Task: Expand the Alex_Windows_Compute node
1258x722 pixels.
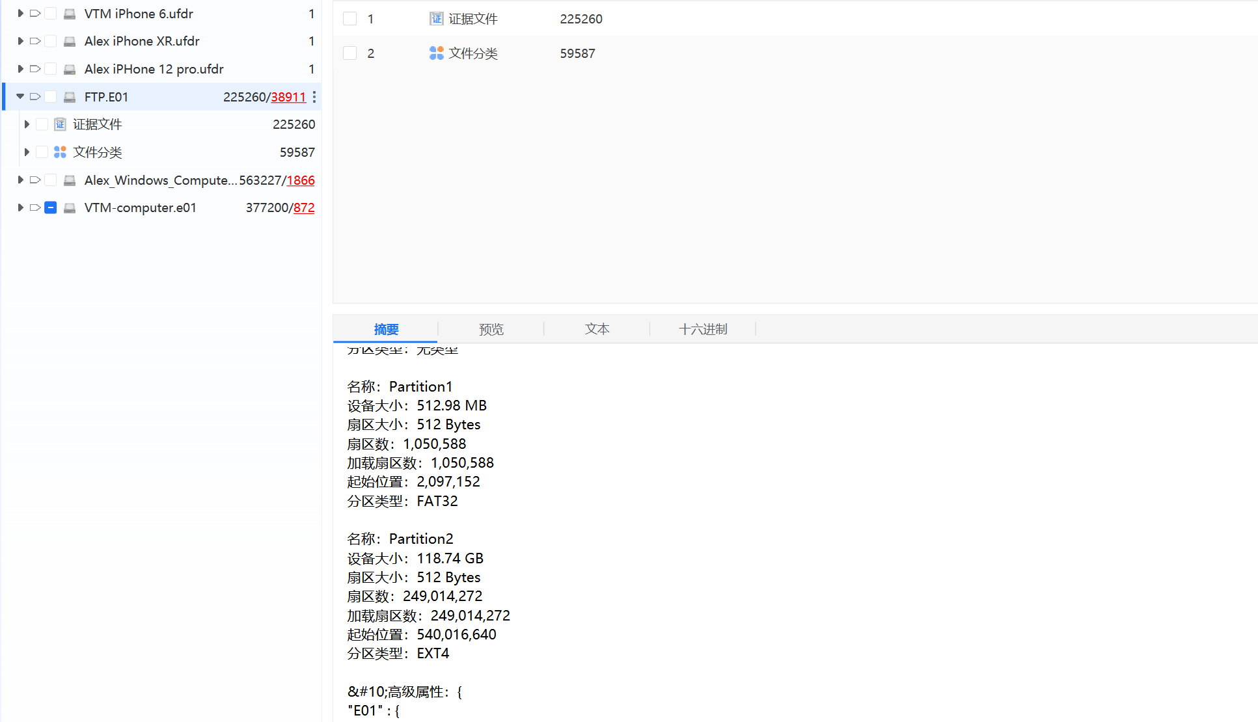Action: tap(20, 180)
